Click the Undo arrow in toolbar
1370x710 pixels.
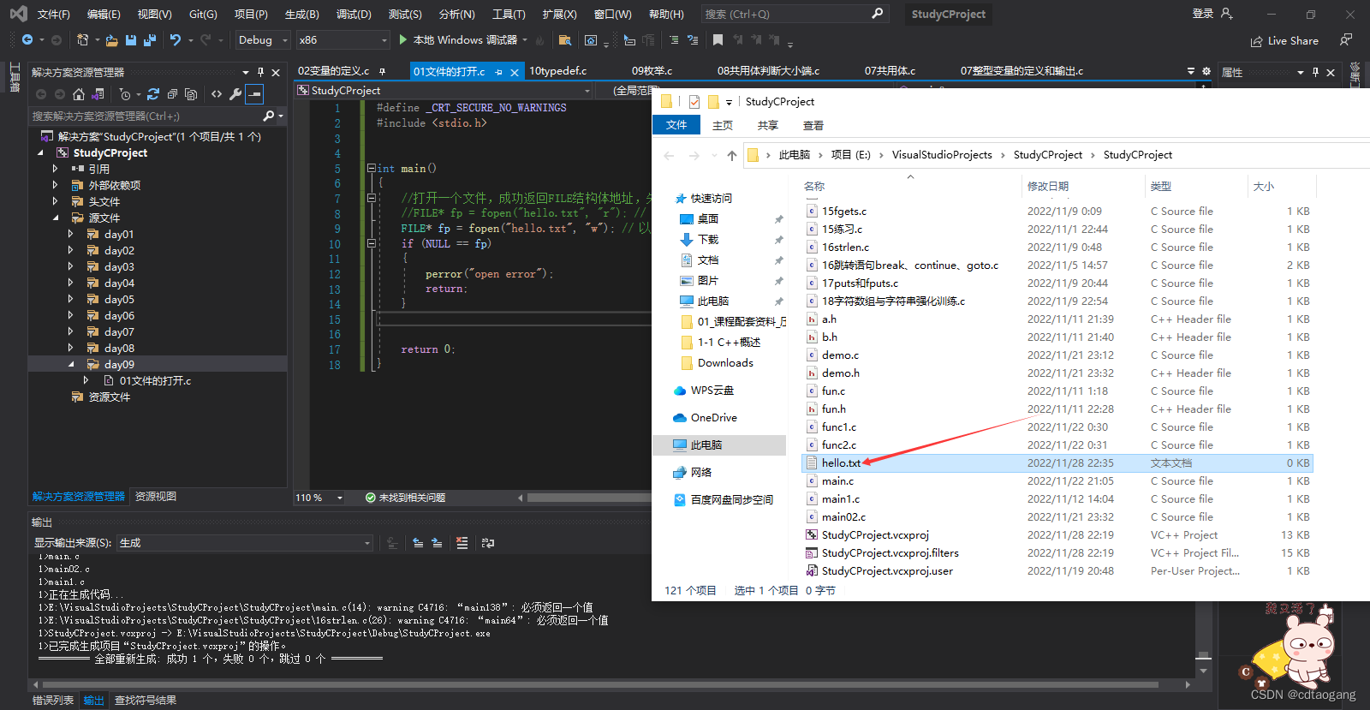point(176,40)
